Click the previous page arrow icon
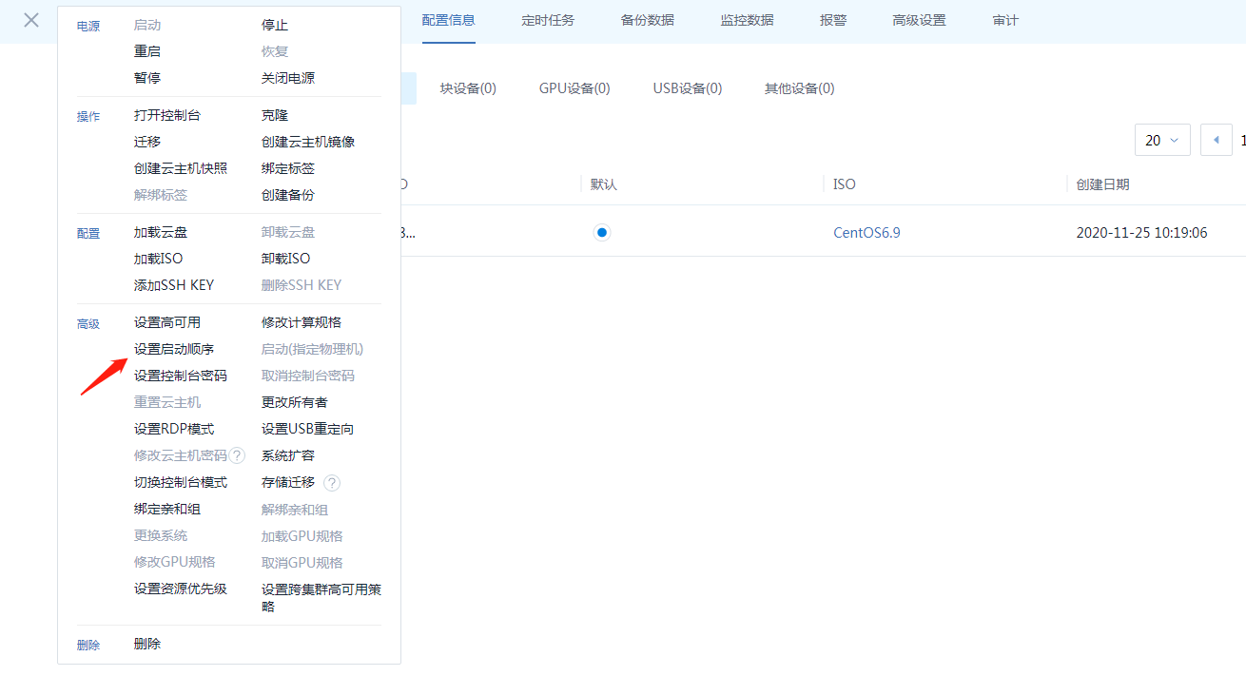Screen dimensions: 1246x676 (x=1216, y=139)
